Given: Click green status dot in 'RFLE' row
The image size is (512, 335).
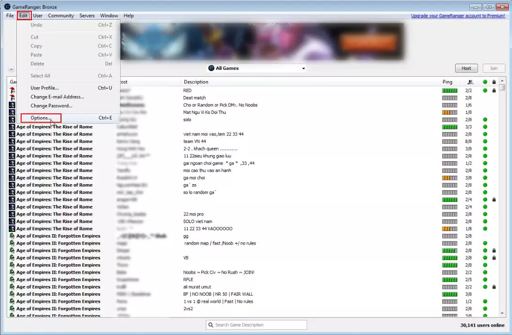Looking at the screenshot, I should (x=485, y=280).
